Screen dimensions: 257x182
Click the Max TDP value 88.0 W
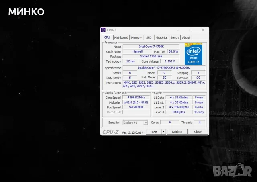point(173,51)
